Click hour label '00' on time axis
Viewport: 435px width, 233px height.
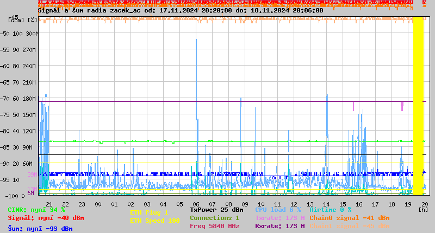click(98, 204)
